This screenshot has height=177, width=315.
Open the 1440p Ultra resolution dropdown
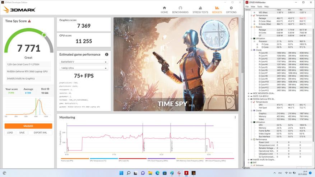pos(84,68)
